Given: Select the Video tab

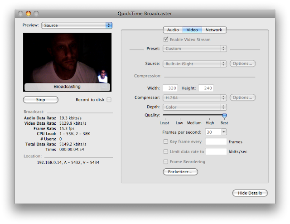Looking at the screenshot, I should click(x=192, y=30).
